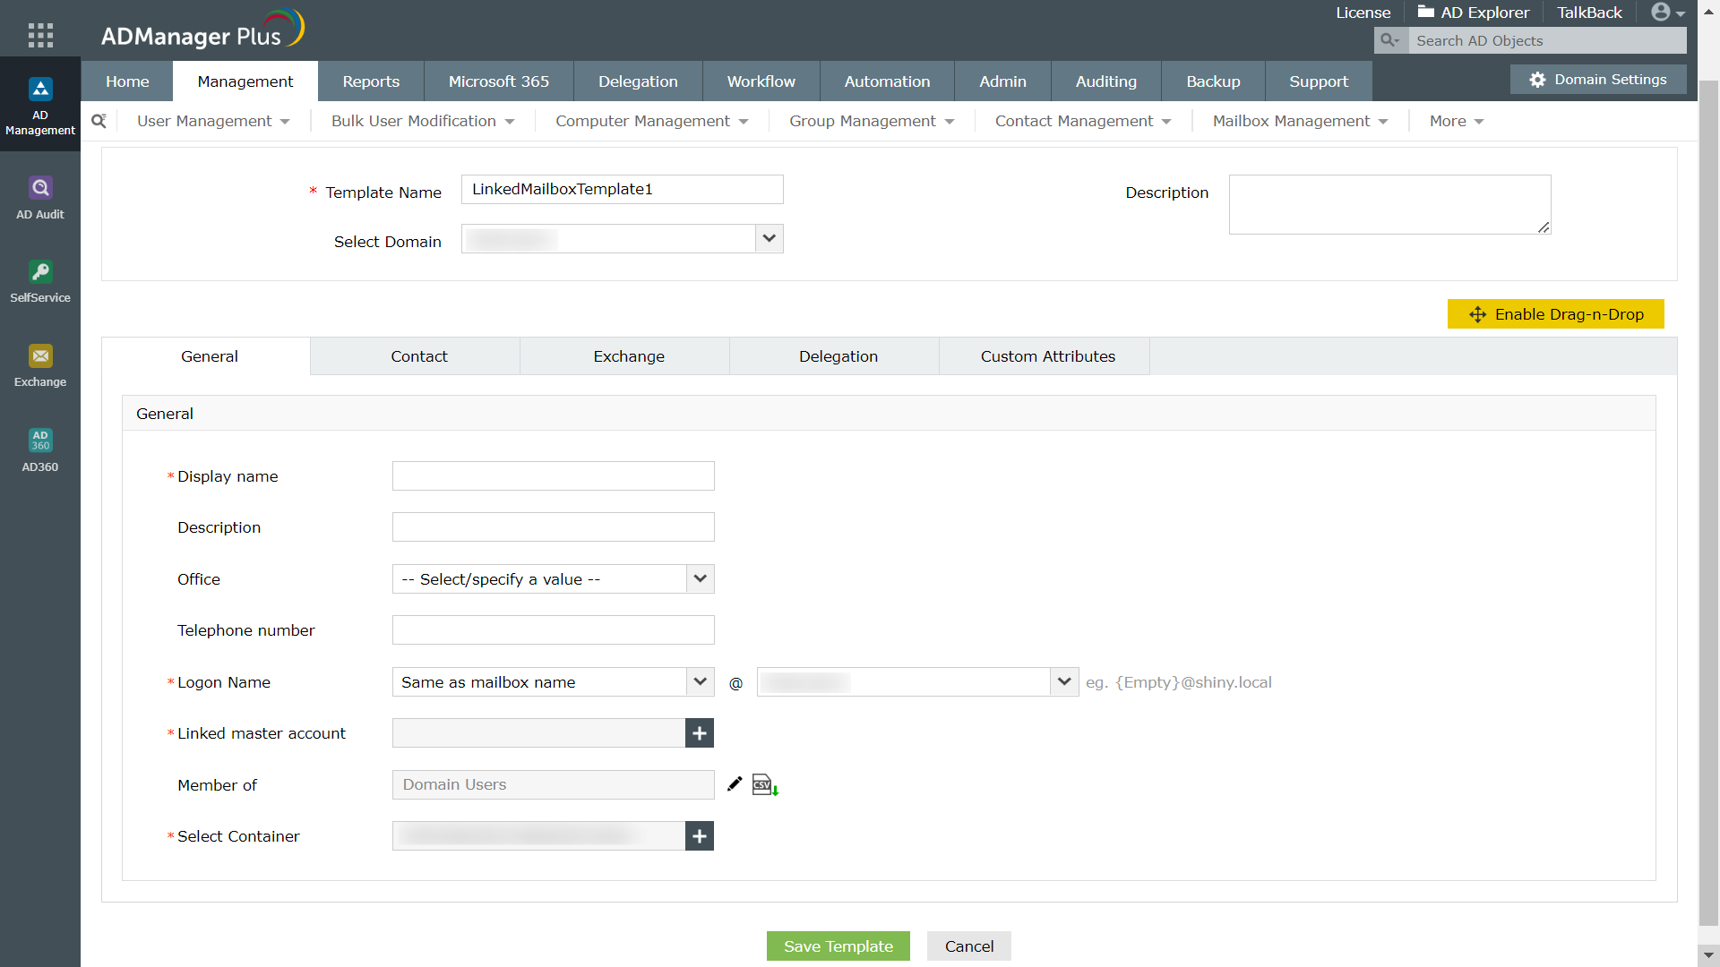Expand the Office dropdown

[700, 579]
